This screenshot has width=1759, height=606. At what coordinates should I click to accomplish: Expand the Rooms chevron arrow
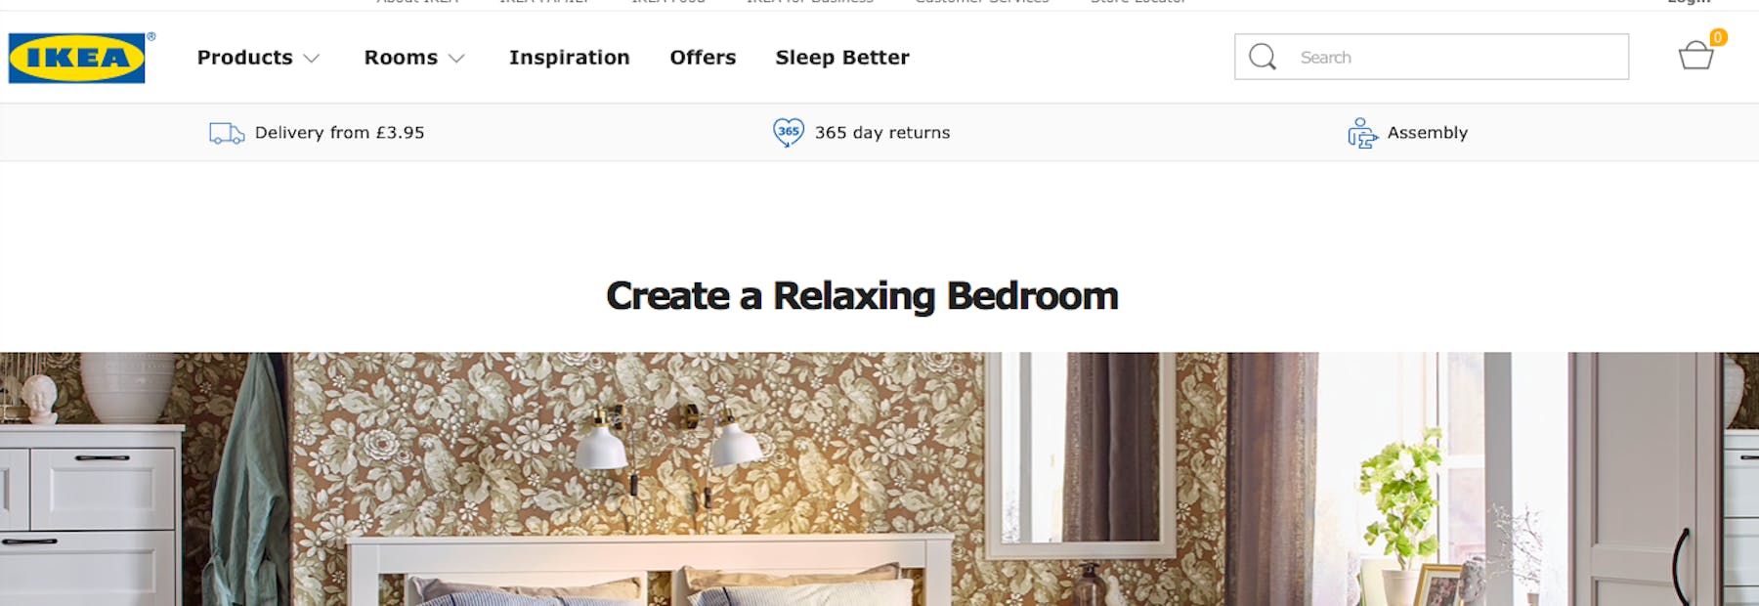click(456, 59)
